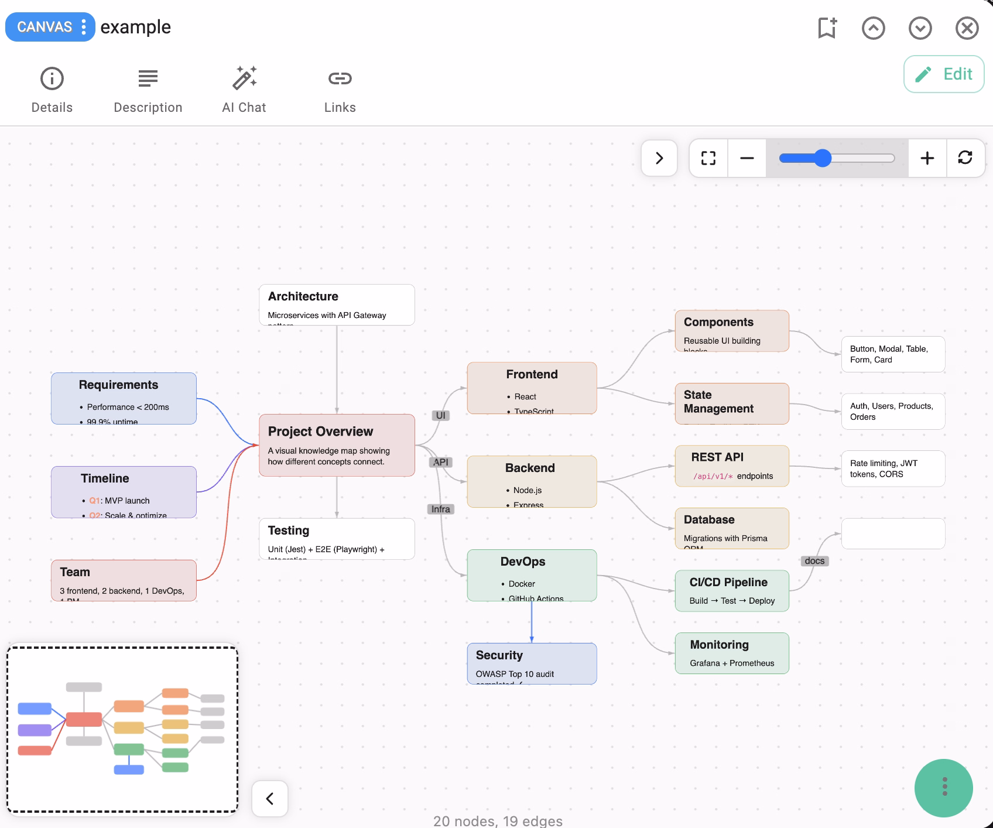Fit canvas to view with the bracket icon
993x828 pixels.
click(708, 158)
